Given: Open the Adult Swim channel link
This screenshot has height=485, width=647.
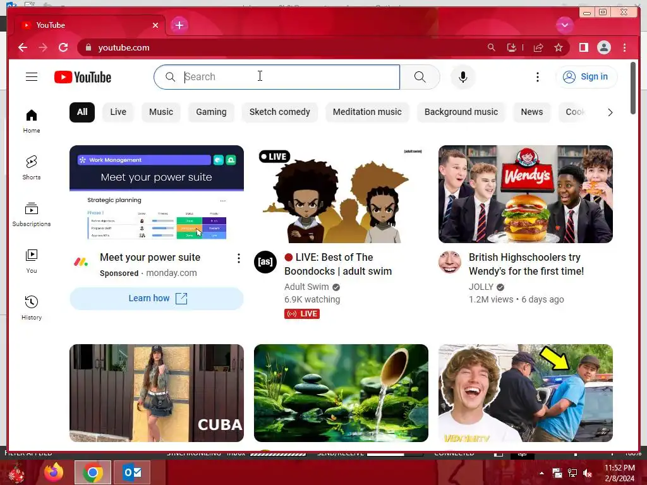Looking at the screenshot, I should [x=306, y=287].
